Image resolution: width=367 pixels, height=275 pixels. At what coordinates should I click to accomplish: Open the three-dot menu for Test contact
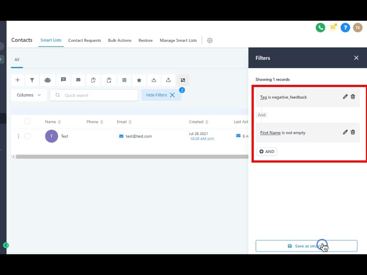coord(18,136)
